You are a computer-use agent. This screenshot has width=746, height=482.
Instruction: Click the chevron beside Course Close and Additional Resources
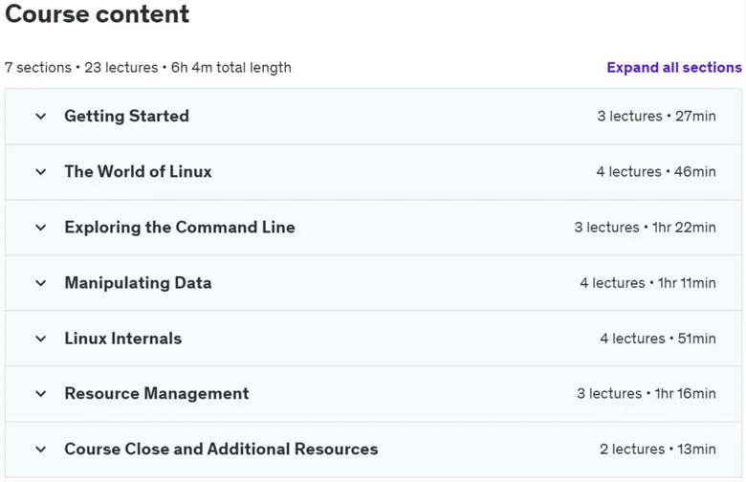coord(41,449)
